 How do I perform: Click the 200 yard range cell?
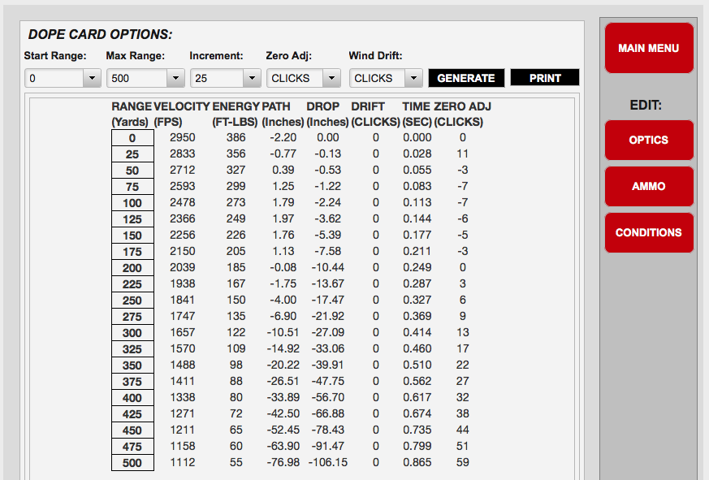[x=132, y=268]
